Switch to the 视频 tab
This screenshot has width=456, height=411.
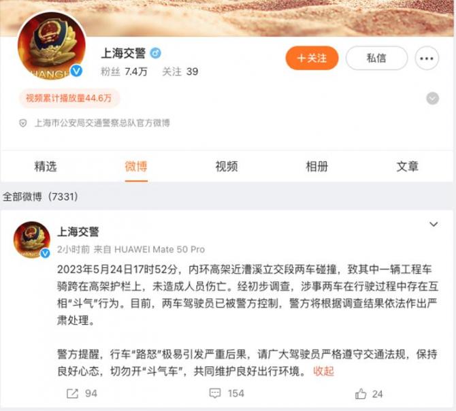pos(227,167)
